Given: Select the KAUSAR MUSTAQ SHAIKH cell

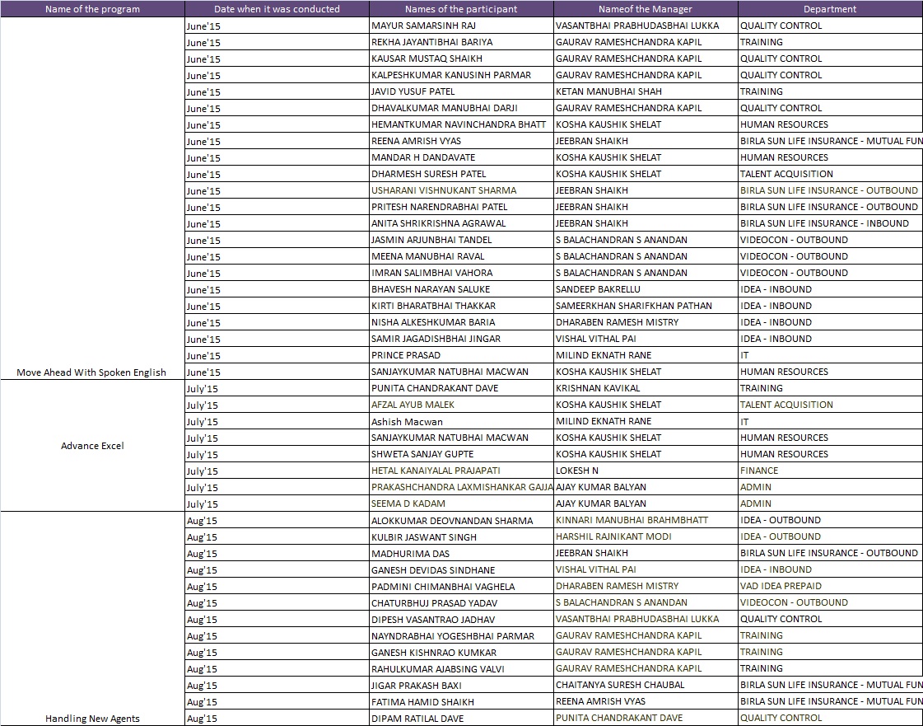Looking at the screenshot, I should (x=461, y=59).
